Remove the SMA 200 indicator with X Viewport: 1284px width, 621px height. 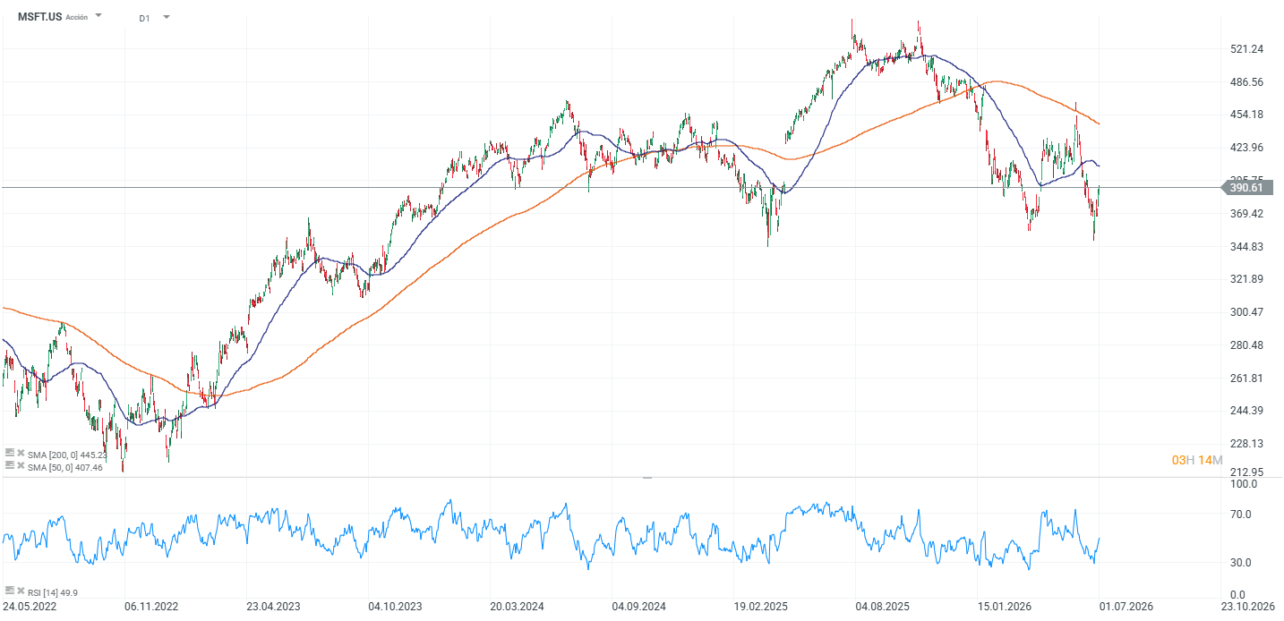[21, 453]
